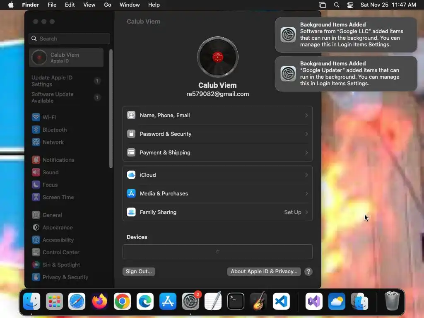Open Google Chrome in the Dock
The image size is (424, 318).
(x=122, y=301)
